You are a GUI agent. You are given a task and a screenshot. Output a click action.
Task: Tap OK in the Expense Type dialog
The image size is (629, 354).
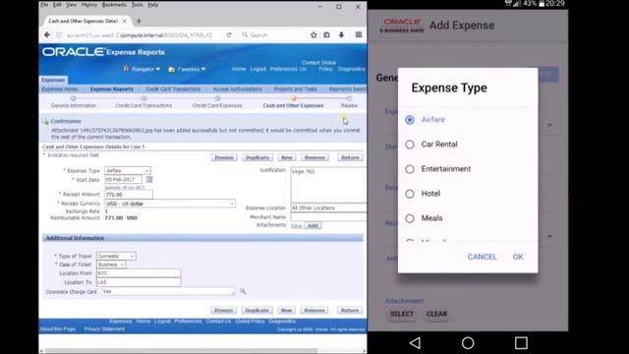(x=518, y=257)
